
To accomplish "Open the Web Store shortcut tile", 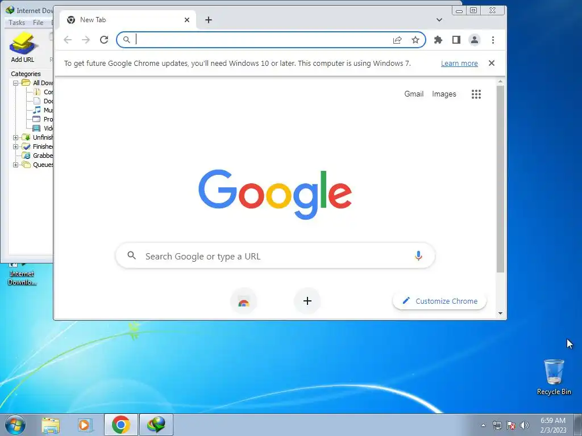I will pyautogui.click(x=243, y=301).
